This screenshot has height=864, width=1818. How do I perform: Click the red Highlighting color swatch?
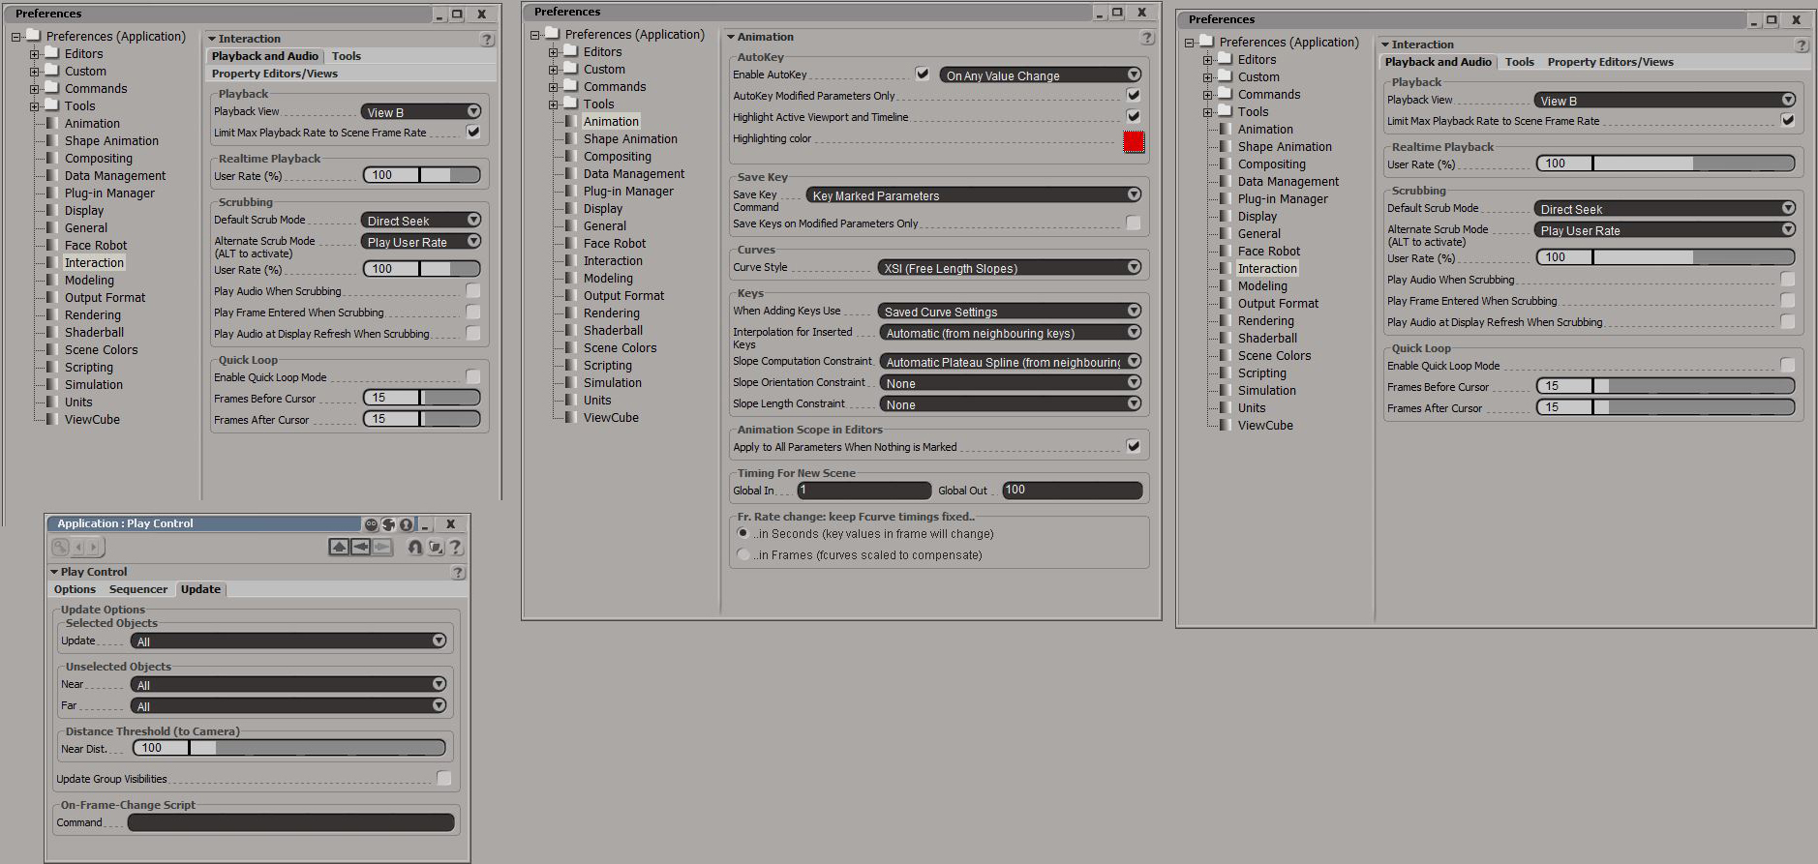coord(1134,142)
